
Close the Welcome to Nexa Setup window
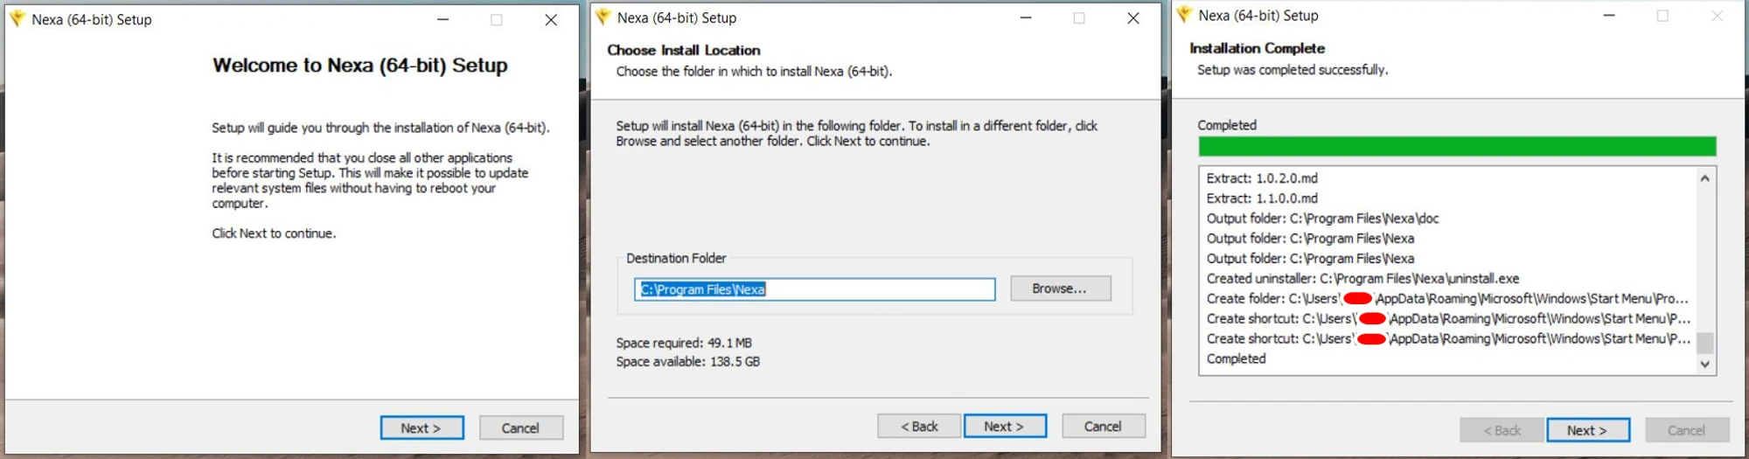click(x=551, y=19)
